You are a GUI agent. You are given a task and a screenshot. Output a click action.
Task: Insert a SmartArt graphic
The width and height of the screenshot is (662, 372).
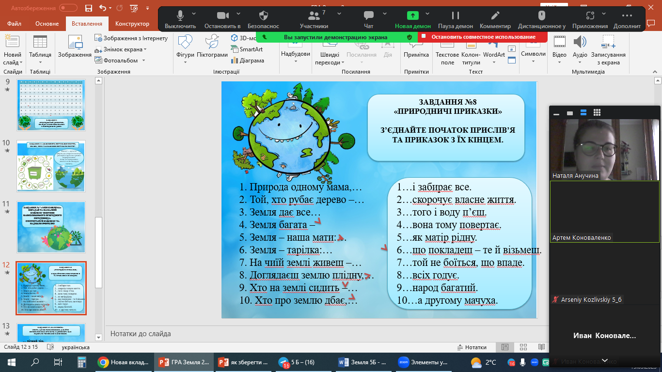tap(247, 49)
